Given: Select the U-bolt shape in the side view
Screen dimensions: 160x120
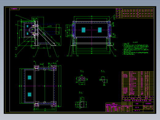Looking at the screenshot, I should (x=32, y=30).
